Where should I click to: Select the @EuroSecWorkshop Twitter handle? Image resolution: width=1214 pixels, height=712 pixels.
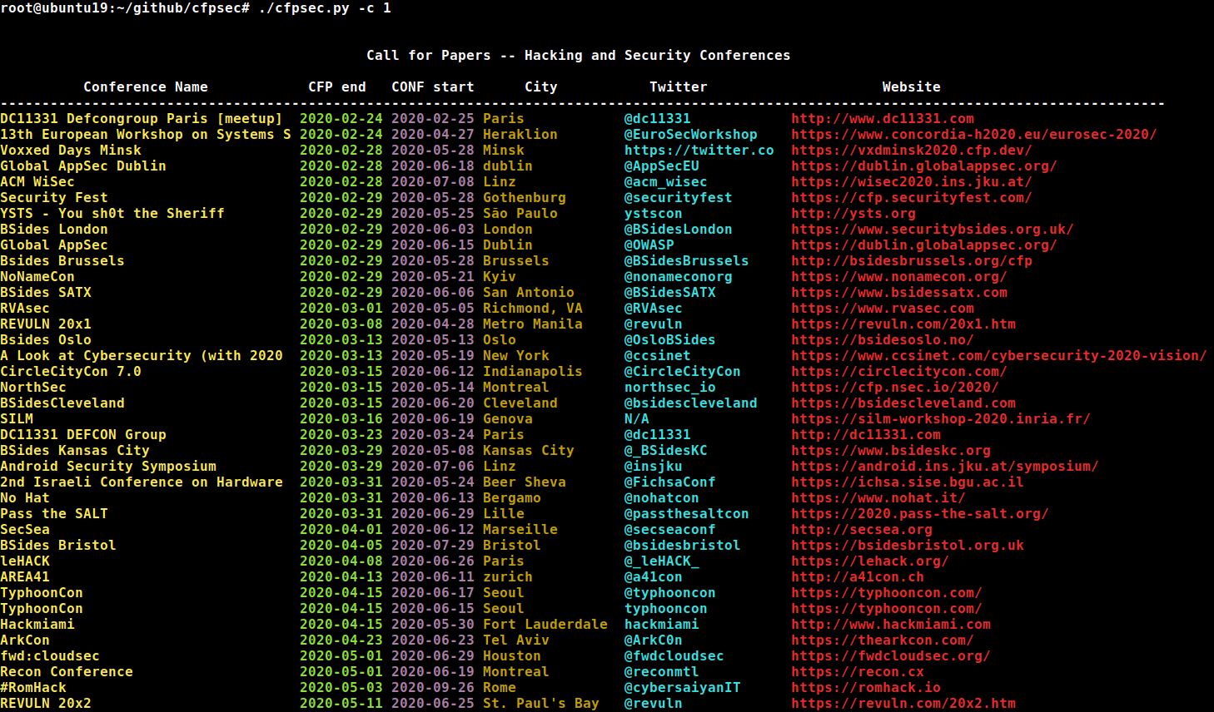click(691, 134)
